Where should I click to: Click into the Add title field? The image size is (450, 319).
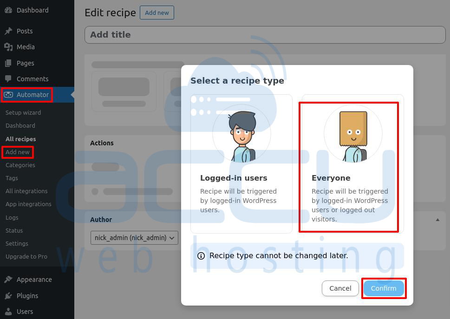pos(265,35)
